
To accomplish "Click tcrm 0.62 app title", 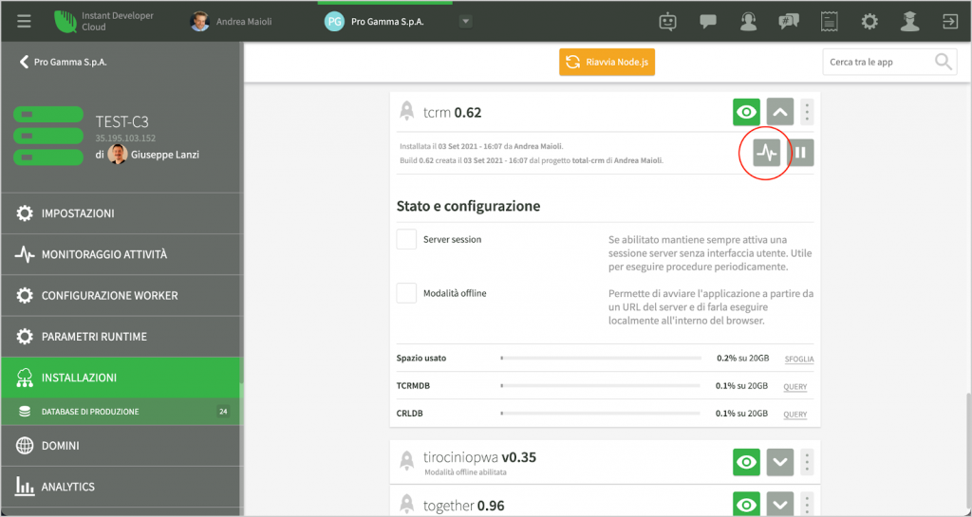I will 453,113.
